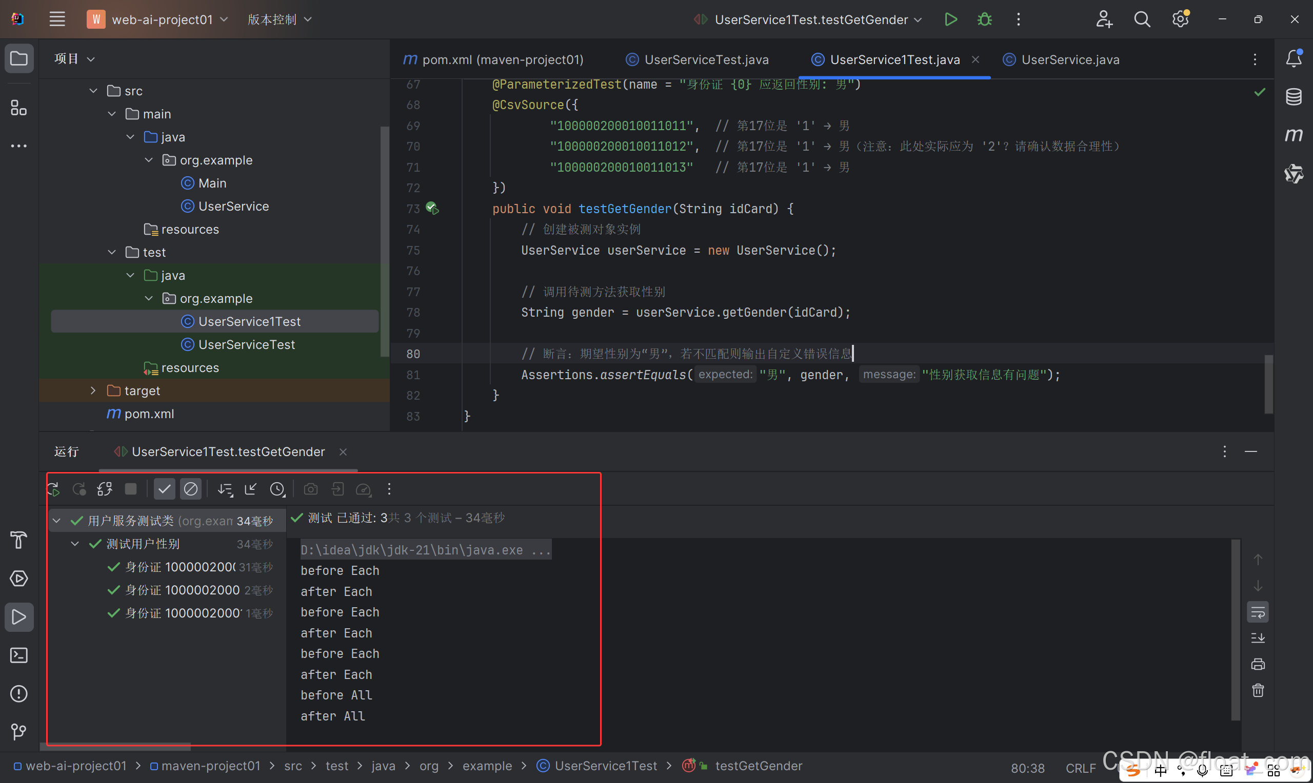Open the Problems tool window
The height and width of the screenshot is (783, 1313).
coord(19,693)
